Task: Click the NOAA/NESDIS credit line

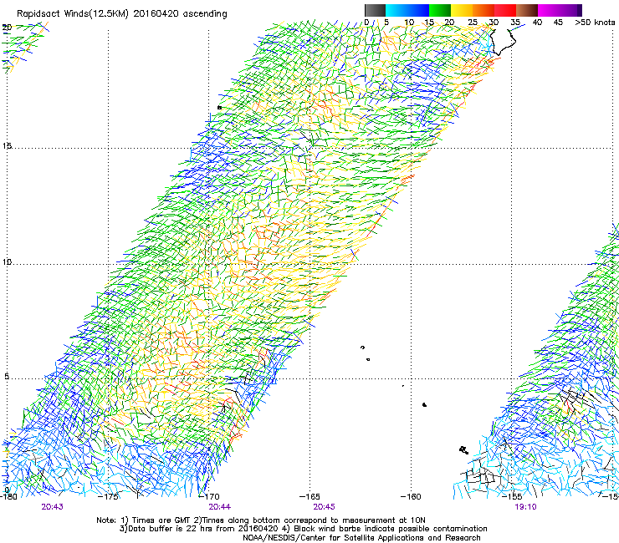Action: [361, 538]
